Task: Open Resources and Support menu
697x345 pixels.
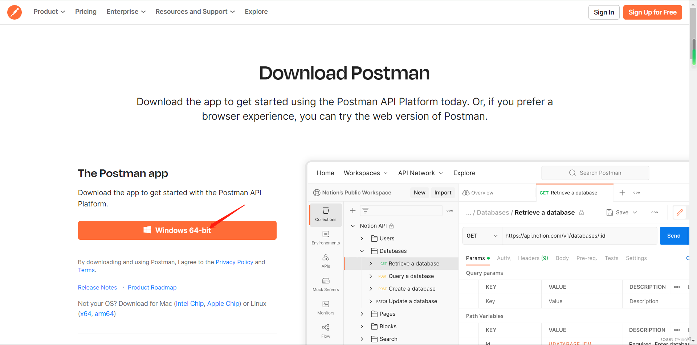Action: 195,12
